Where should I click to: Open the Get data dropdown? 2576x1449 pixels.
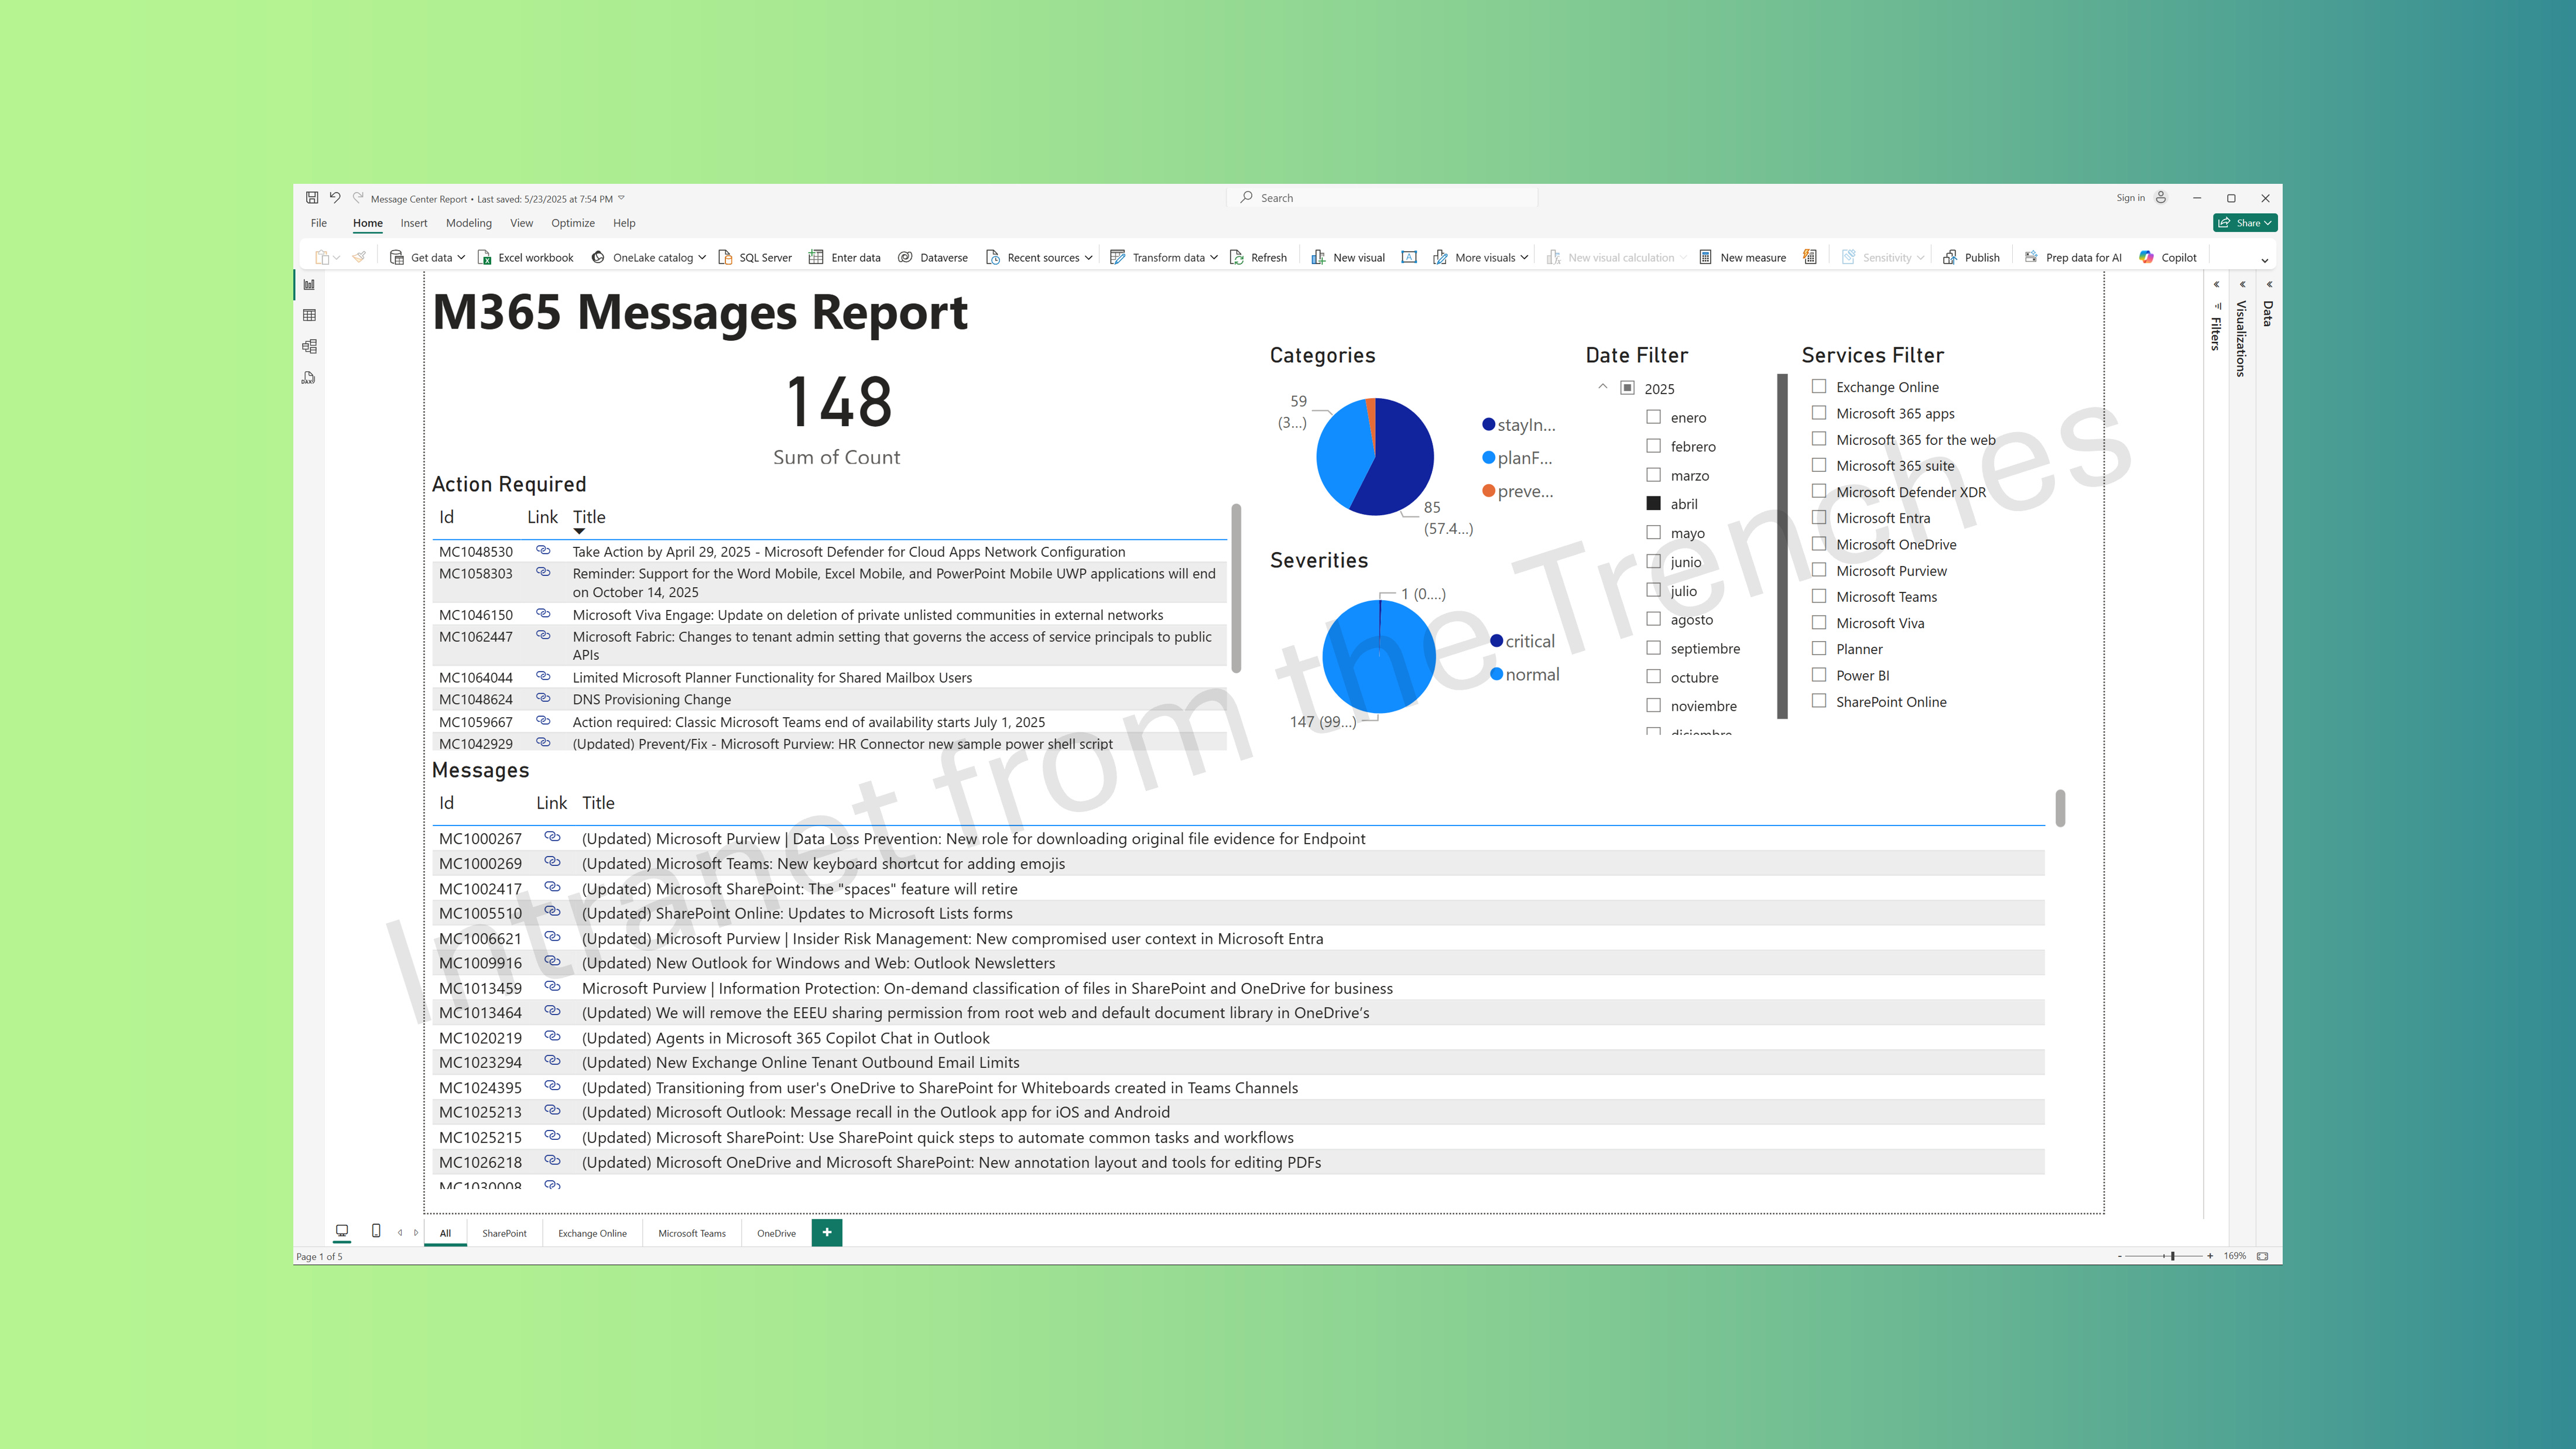click(461, 258)
